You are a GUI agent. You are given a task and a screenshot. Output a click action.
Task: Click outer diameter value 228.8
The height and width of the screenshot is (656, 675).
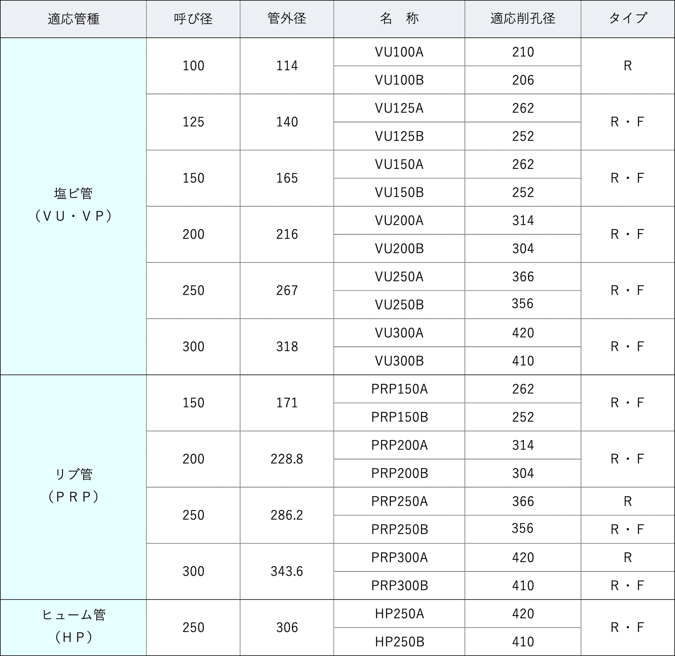point(287,459)
